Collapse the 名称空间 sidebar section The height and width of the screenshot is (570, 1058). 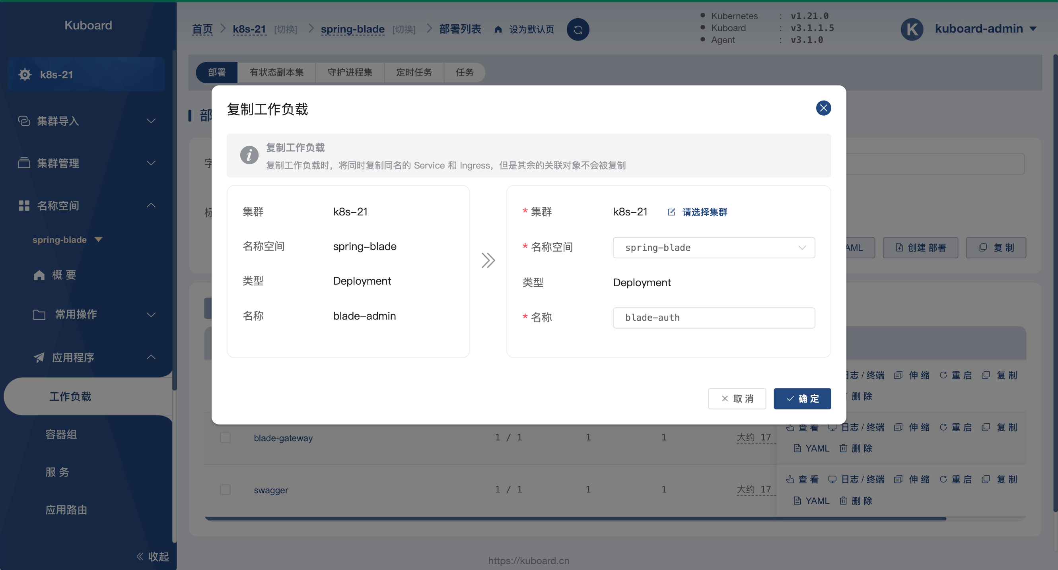click(x=151, y=205)
